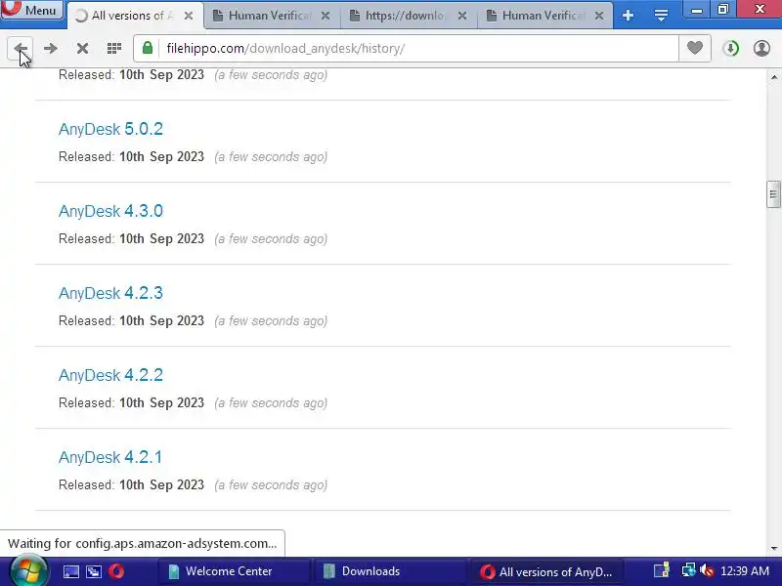This screenshot has width=782, height=586.
Task: Open AnyDesk 4.2.3 link
Action: pos(110,293)
